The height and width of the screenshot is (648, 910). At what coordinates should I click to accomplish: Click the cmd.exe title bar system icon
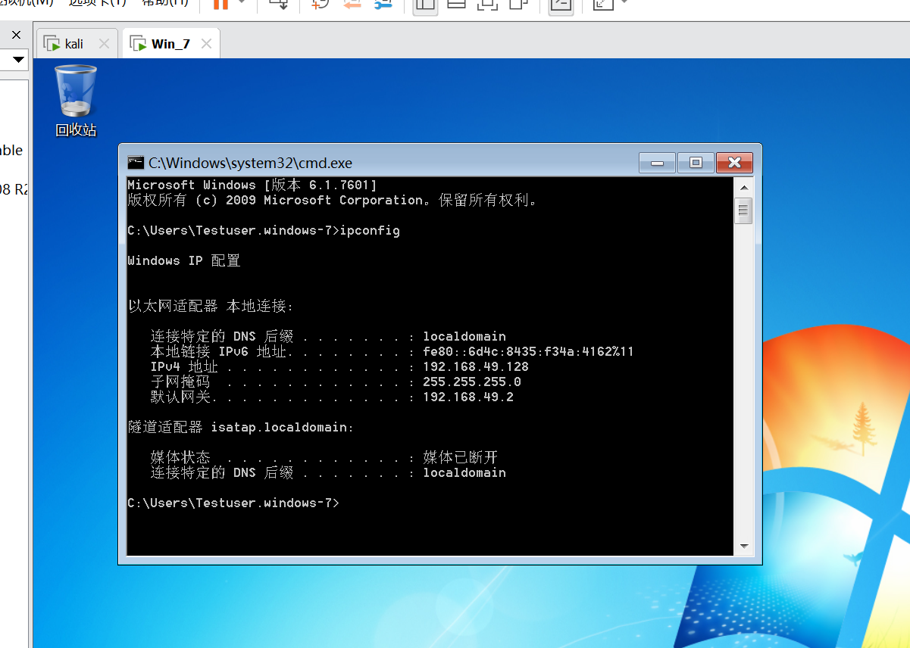point(136,163)
